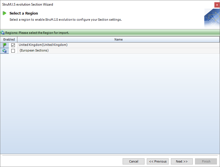Proceed with the Next >> button
Screen dimensions: 220x167
182,161
